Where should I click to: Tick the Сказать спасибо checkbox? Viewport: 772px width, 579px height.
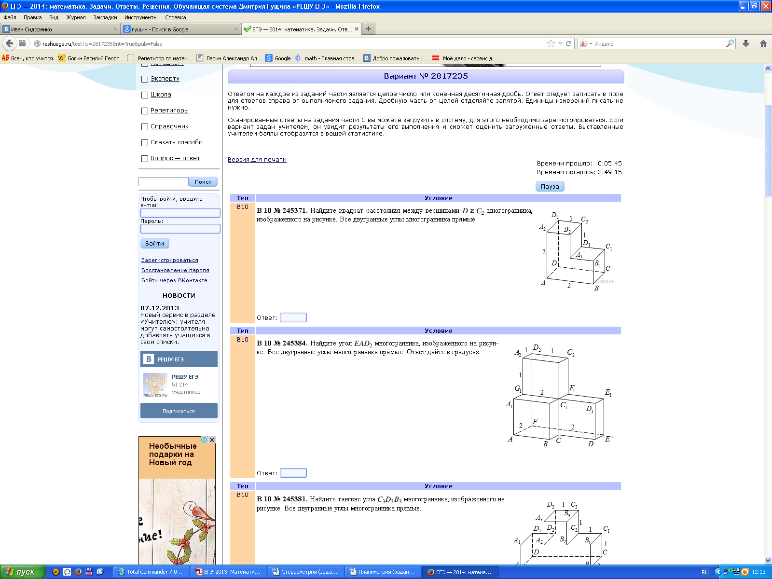145,143
